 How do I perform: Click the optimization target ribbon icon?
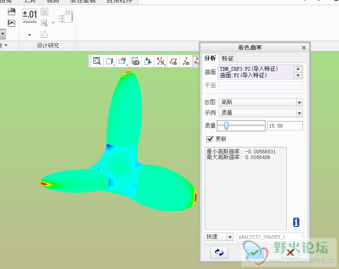pos(44,23)
